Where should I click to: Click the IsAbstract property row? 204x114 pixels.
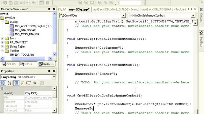(x=28, y=106)
